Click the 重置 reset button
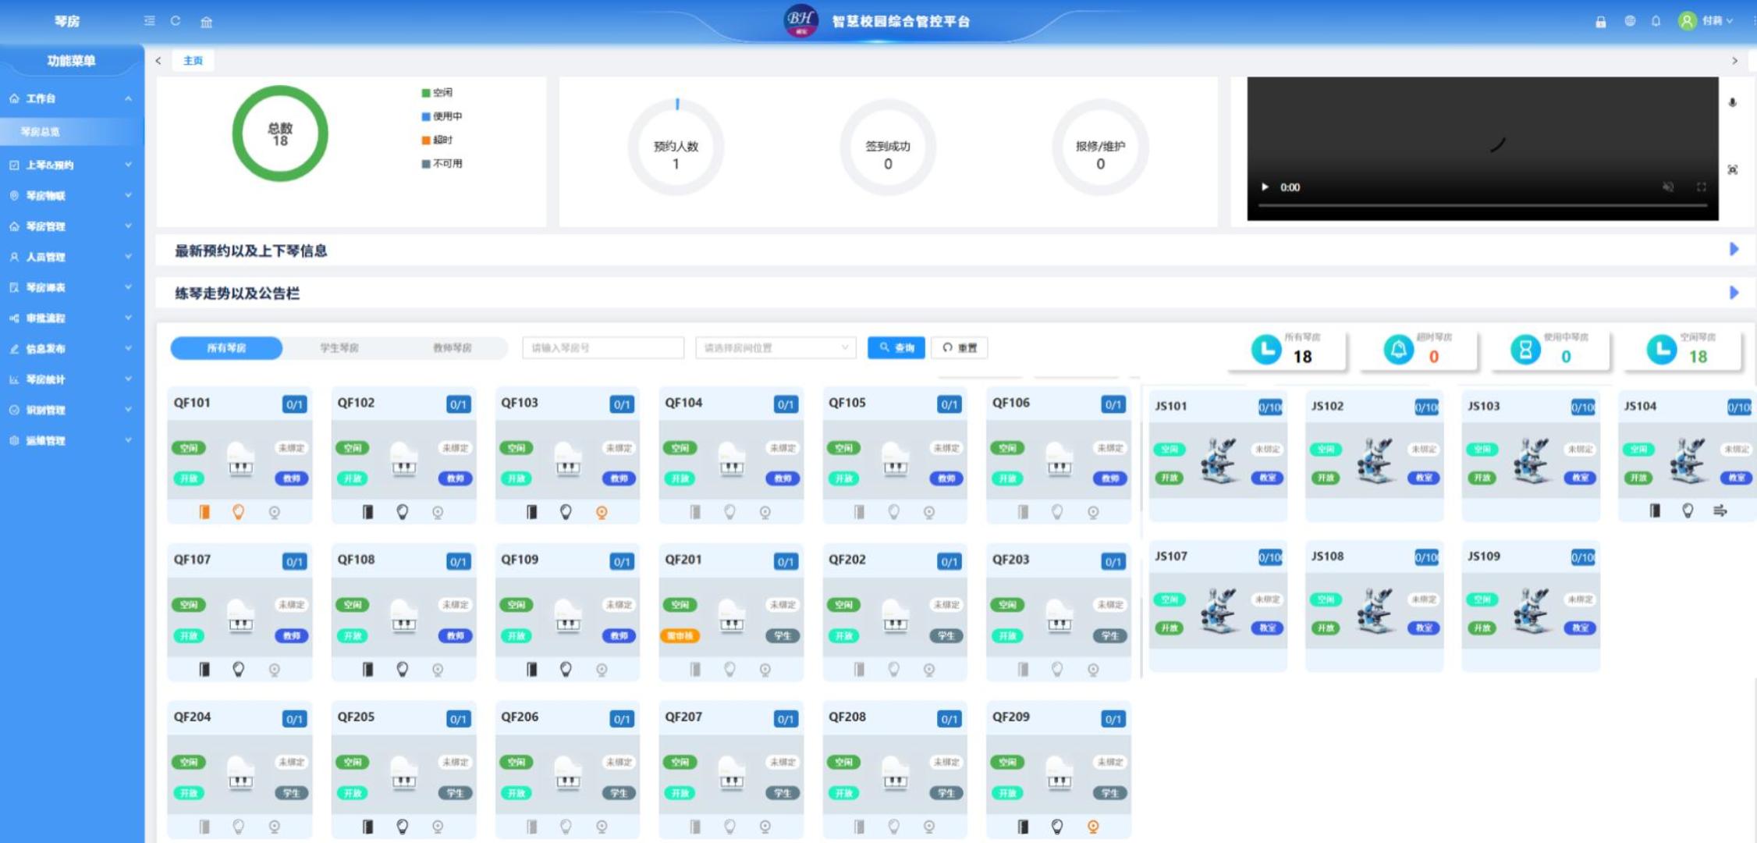Image resolution: width=1757 pixels, height=843 pixels. [960, 347]
